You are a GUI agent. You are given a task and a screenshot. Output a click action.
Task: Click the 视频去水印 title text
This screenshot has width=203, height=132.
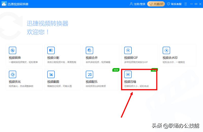click(170, 58)
